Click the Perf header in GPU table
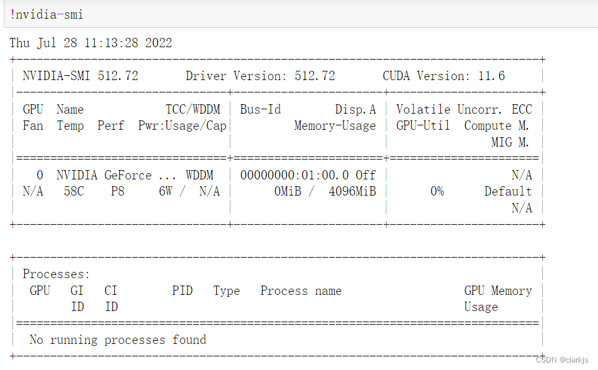 (x=111, y=125)
